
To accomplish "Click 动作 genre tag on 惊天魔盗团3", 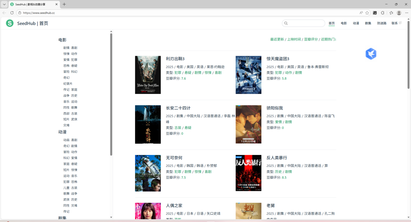I will click(289, 73).
